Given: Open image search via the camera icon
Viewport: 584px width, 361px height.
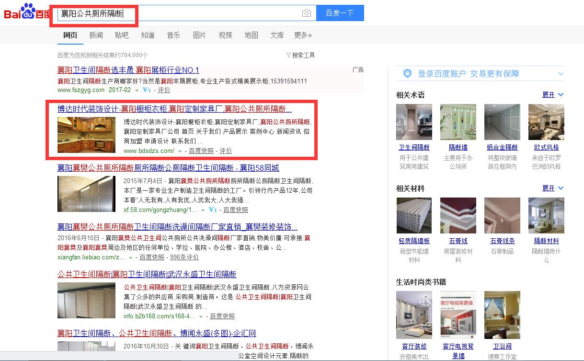Looking at the screenshot, I should (307, 13).
